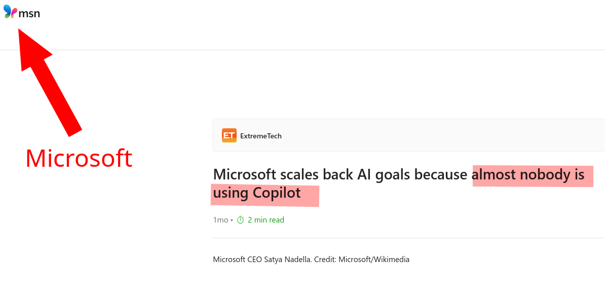Select the large red "Microsoft" annotation text
The height and width of the screenshot is (293, 605).
(x=79, y=158)
